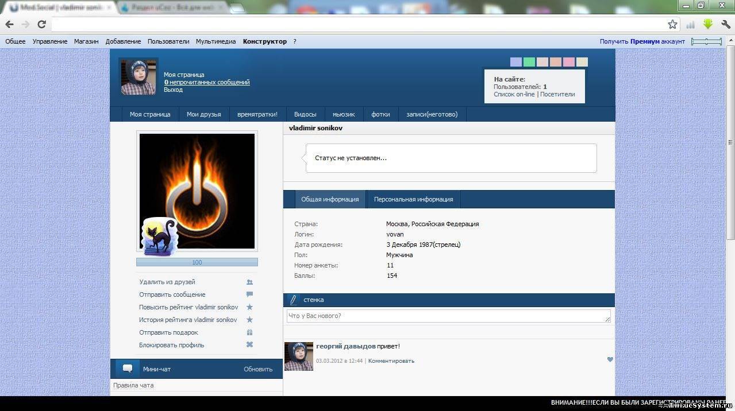Click the Комментировать link under the post
Image resolution: width=735 pixels, height=411 pixels.
(x=391, y=361)
